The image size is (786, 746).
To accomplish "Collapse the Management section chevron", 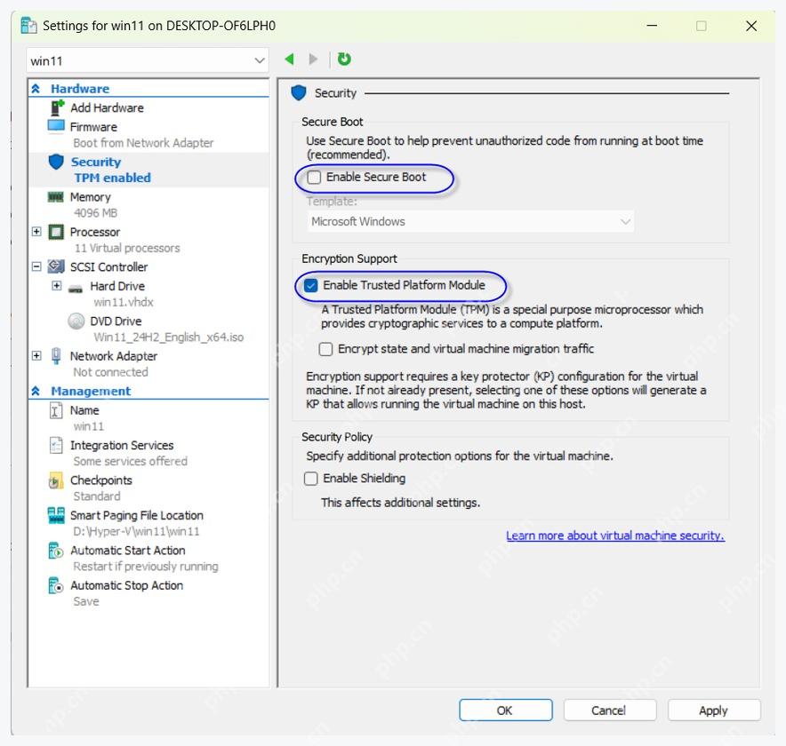I will (36, 391).
